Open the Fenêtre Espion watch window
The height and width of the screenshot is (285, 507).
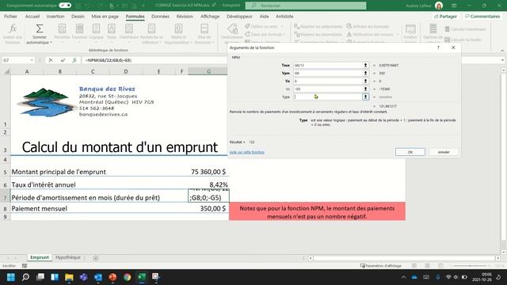click(410, 33)
